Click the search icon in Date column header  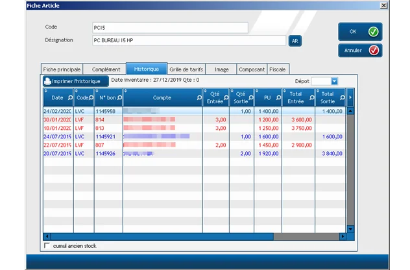pyautogui.click(x=69, y=98)
